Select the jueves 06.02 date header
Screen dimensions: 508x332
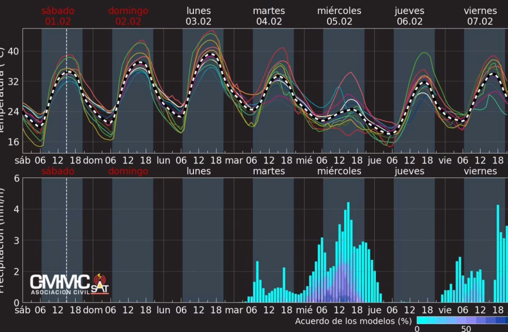408,16
